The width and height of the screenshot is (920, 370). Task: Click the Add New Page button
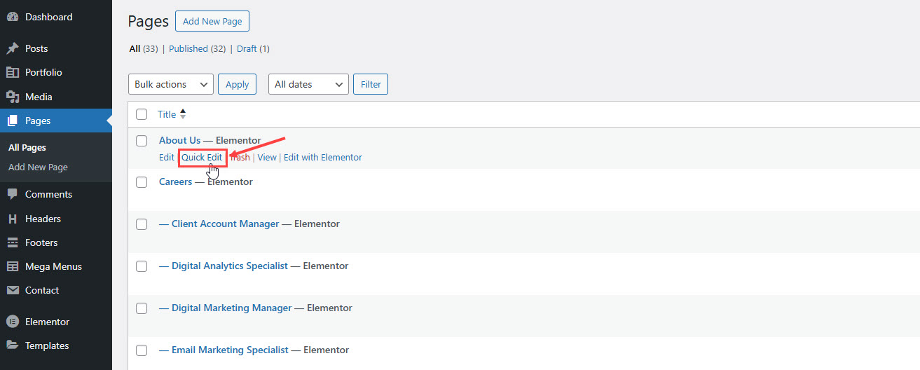coord(212,21)
